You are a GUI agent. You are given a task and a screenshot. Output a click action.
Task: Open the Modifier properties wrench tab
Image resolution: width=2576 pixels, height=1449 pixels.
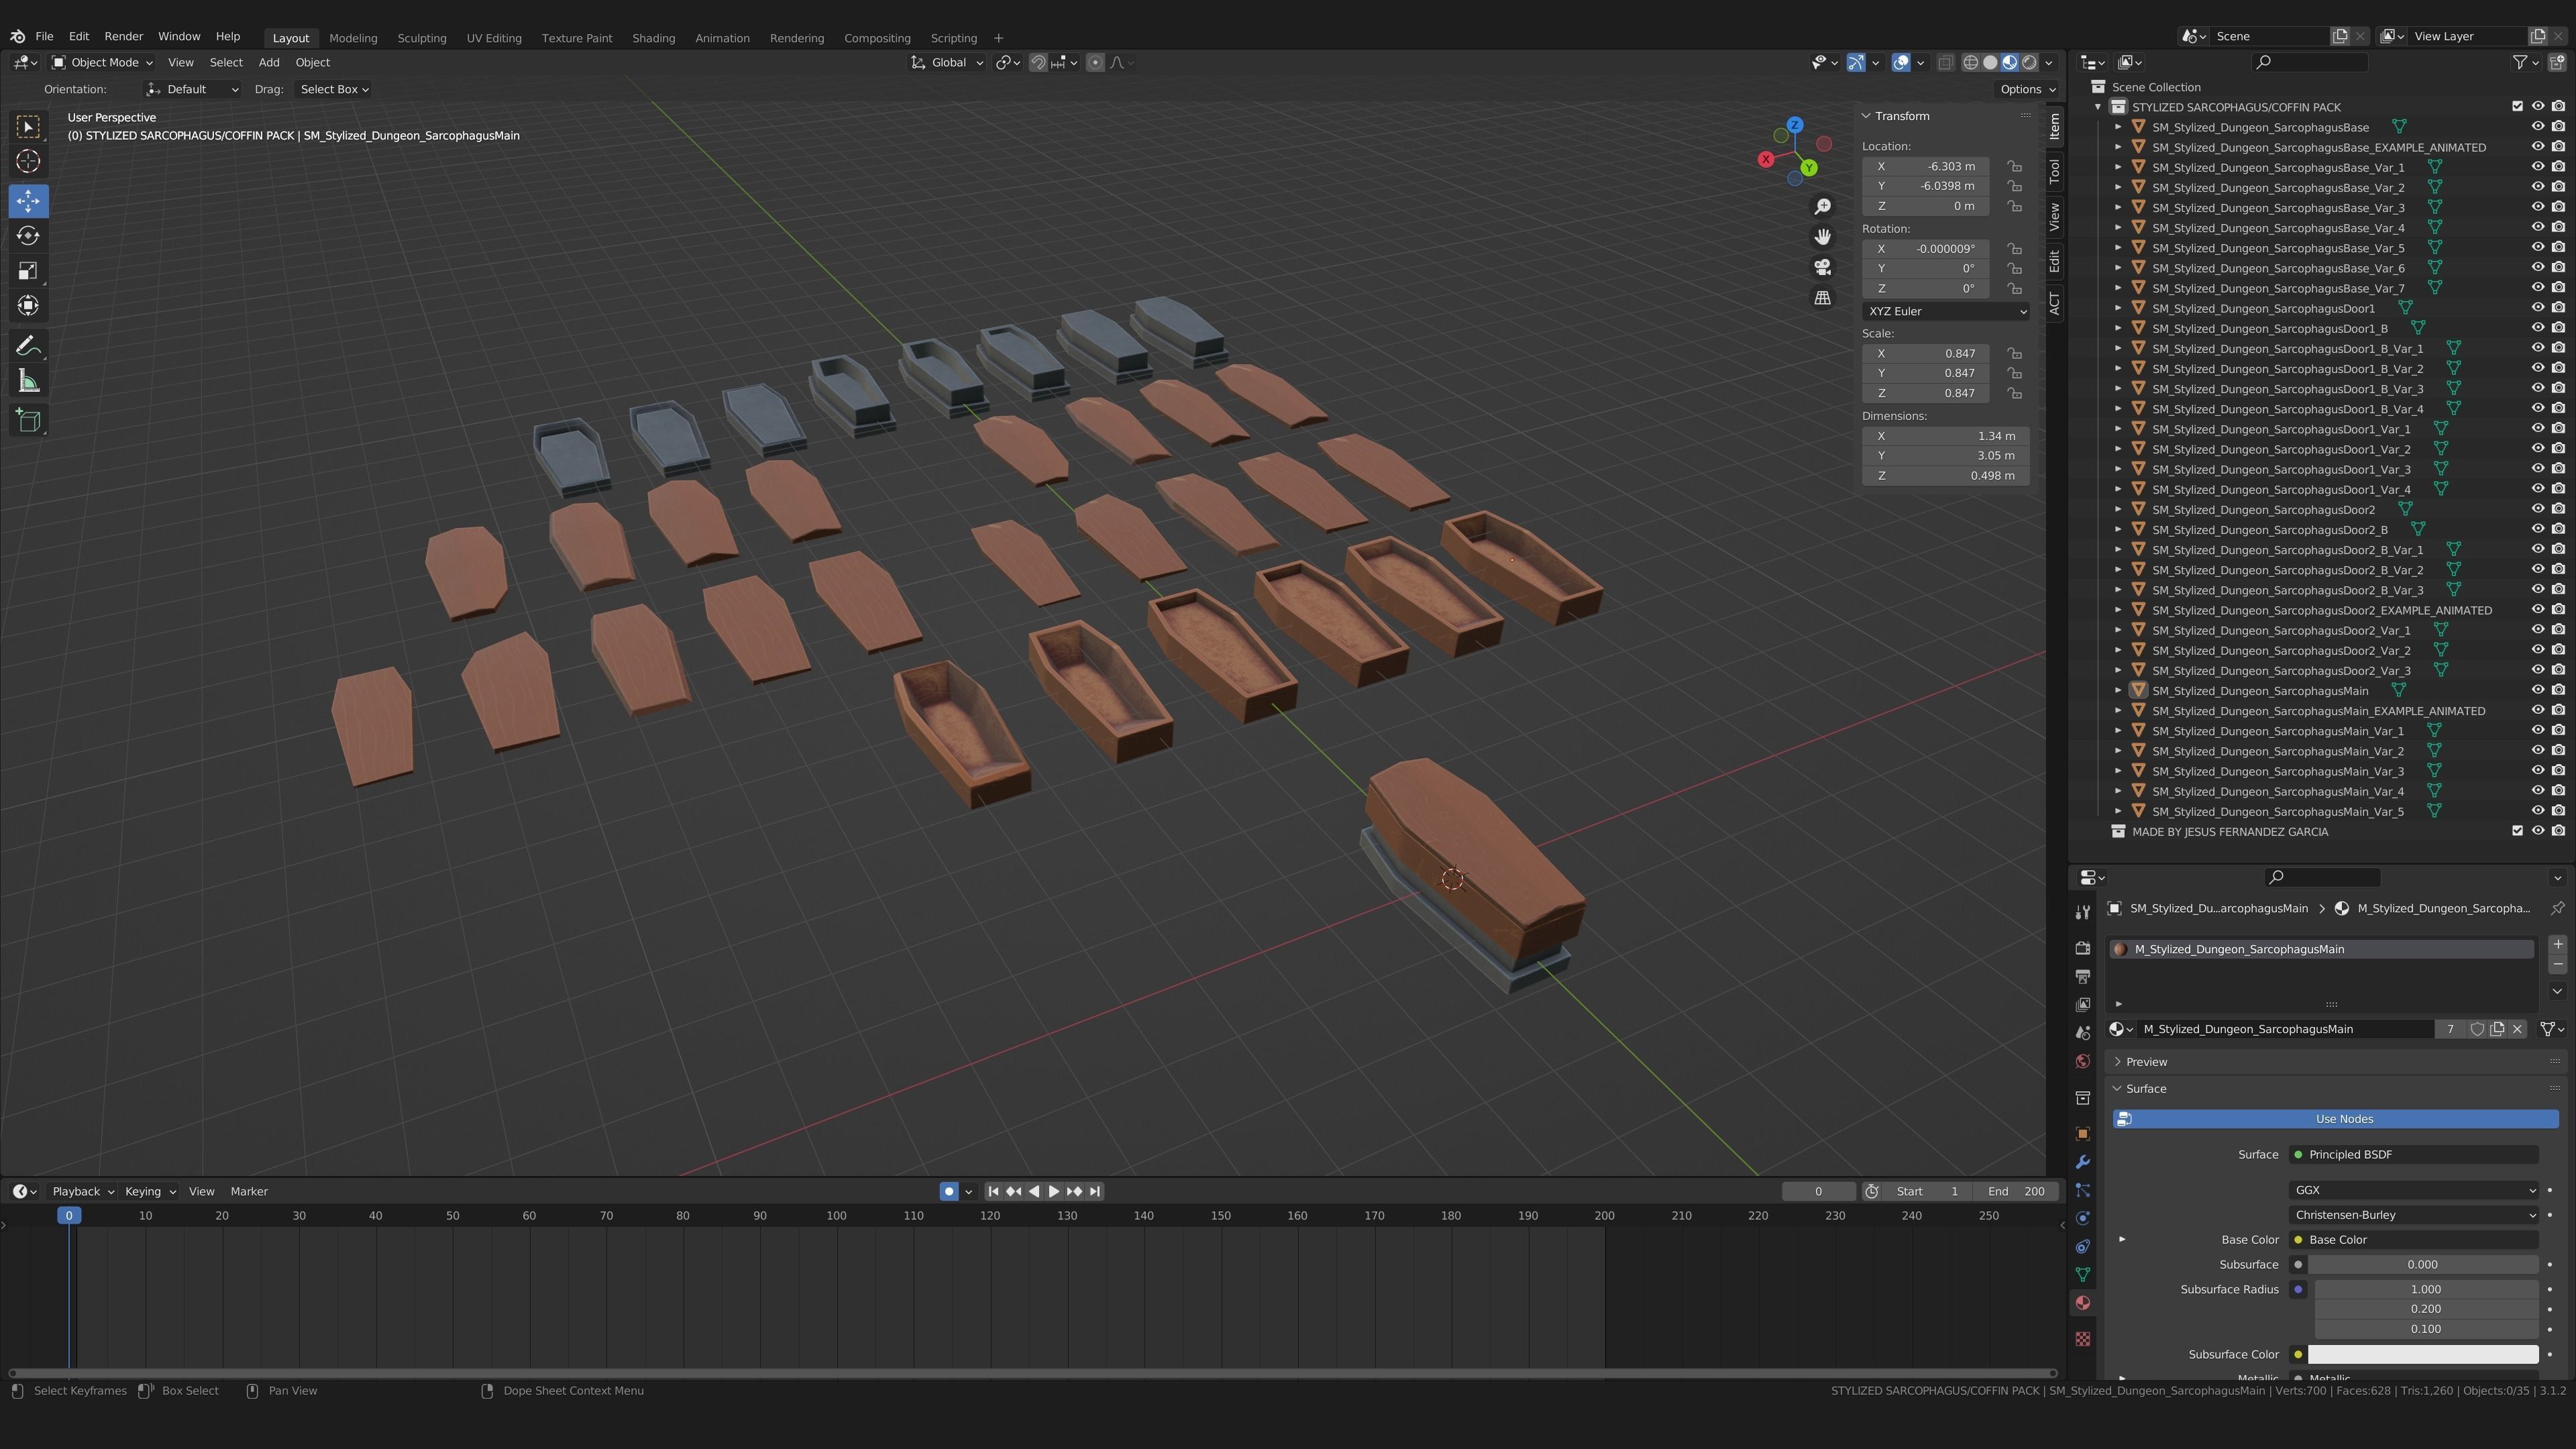pyautogui.click(x=2083, y=1162)
